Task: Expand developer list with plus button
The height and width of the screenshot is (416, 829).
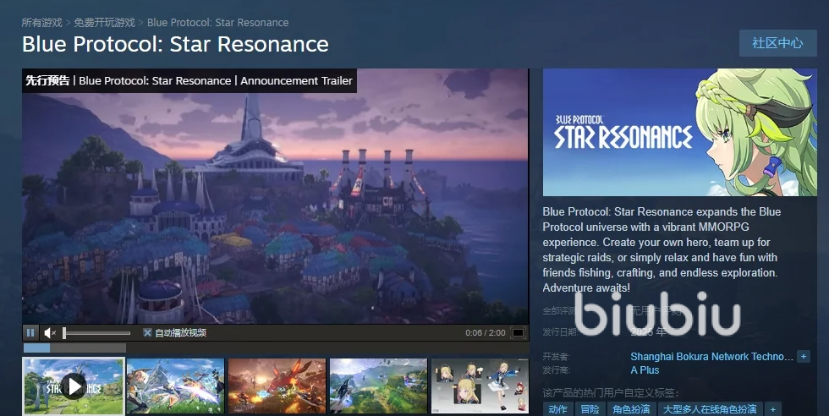Action: 803,357
